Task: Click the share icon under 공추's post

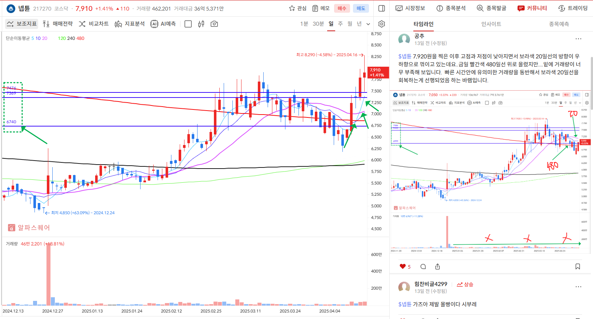Action: (x=438, y=267)
